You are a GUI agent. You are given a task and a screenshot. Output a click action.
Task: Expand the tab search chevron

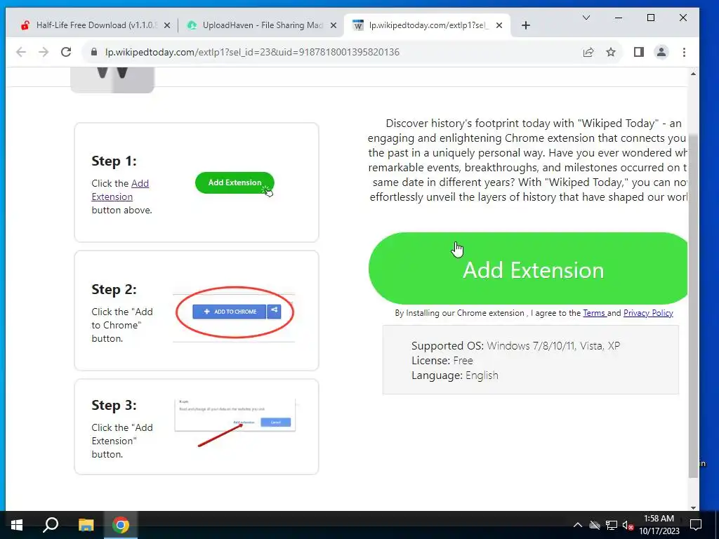pyautogui.click(x=586, y=18)
